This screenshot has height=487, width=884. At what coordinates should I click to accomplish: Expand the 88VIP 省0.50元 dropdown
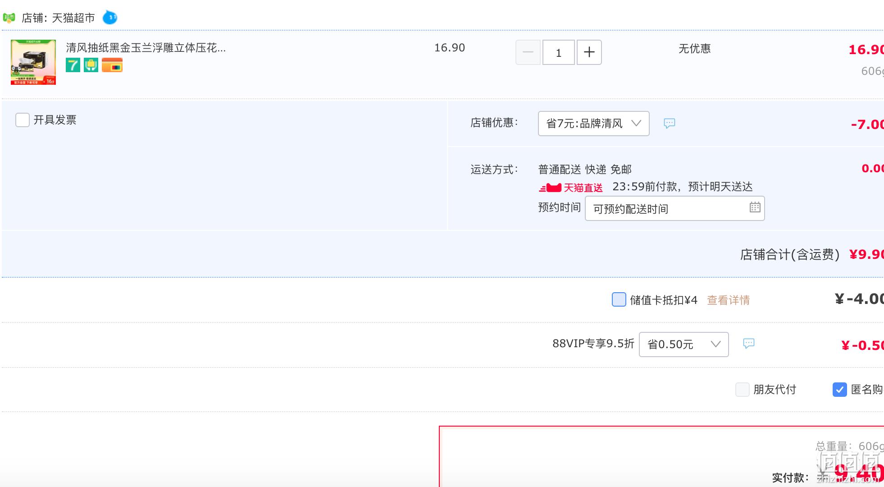[x=684, y=345]
